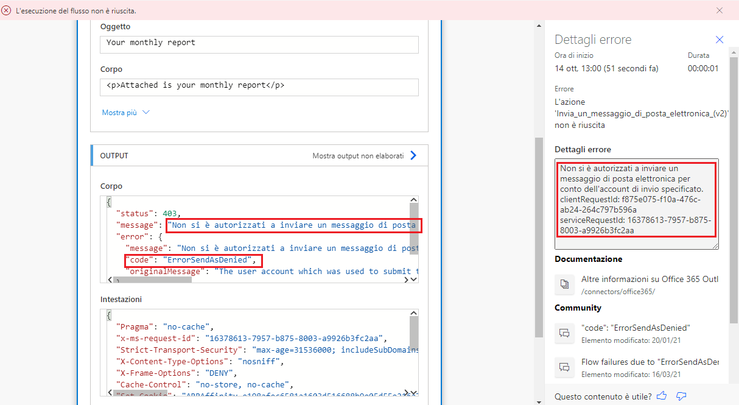Click the "Cache-Control" header line

[x=205, y=384]
